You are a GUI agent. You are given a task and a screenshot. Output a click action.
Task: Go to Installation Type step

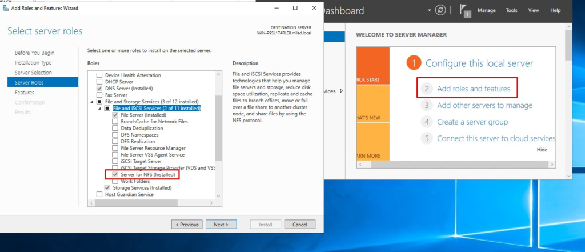(x=33, y=63)
